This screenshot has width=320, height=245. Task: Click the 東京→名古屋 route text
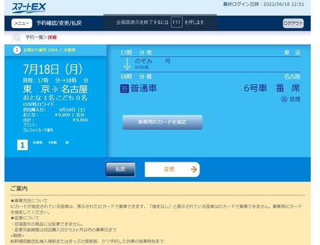click(55, 89)
